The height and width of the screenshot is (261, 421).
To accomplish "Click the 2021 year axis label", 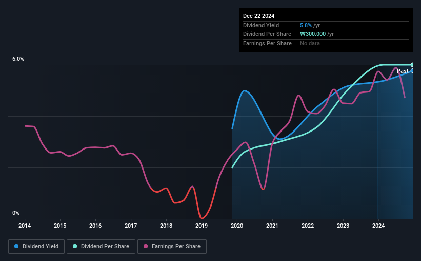I will click(x=272, y=226).
